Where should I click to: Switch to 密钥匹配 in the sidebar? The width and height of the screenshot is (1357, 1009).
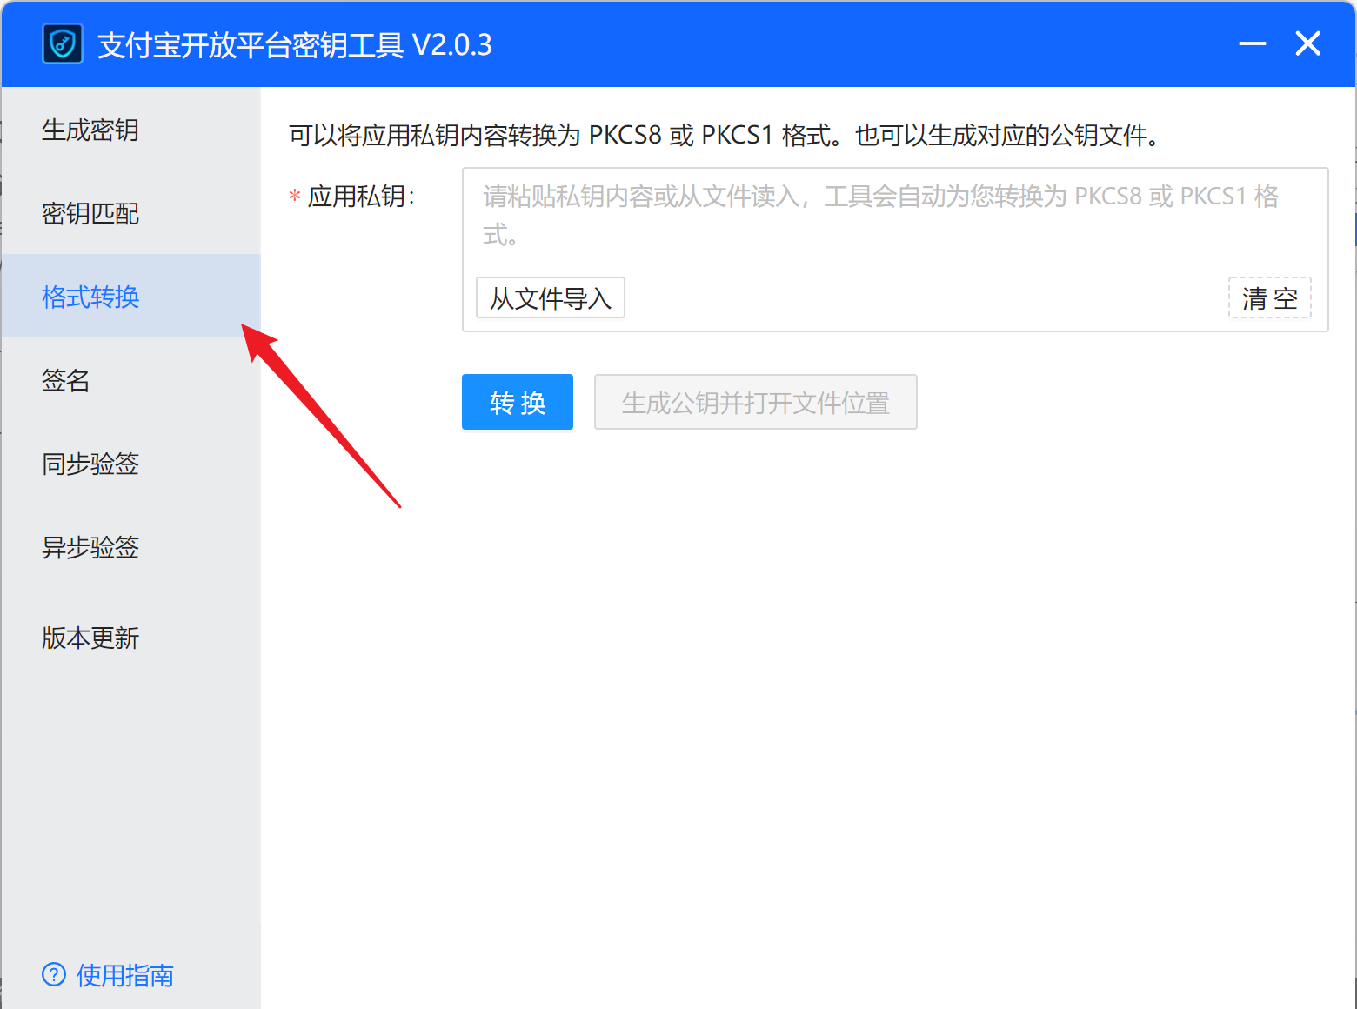(130, 213)
